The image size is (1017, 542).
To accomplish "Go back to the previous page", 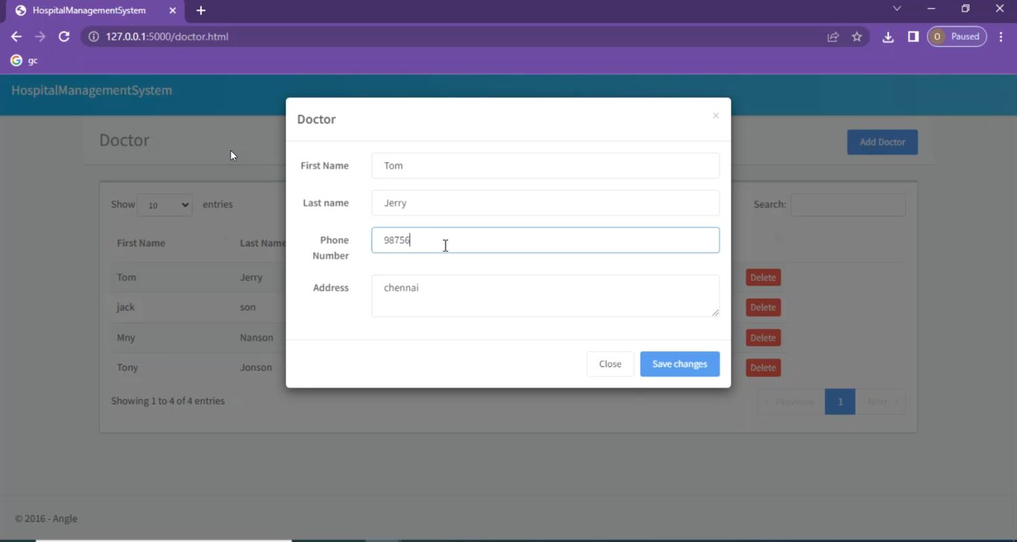I will pos(16,37).
